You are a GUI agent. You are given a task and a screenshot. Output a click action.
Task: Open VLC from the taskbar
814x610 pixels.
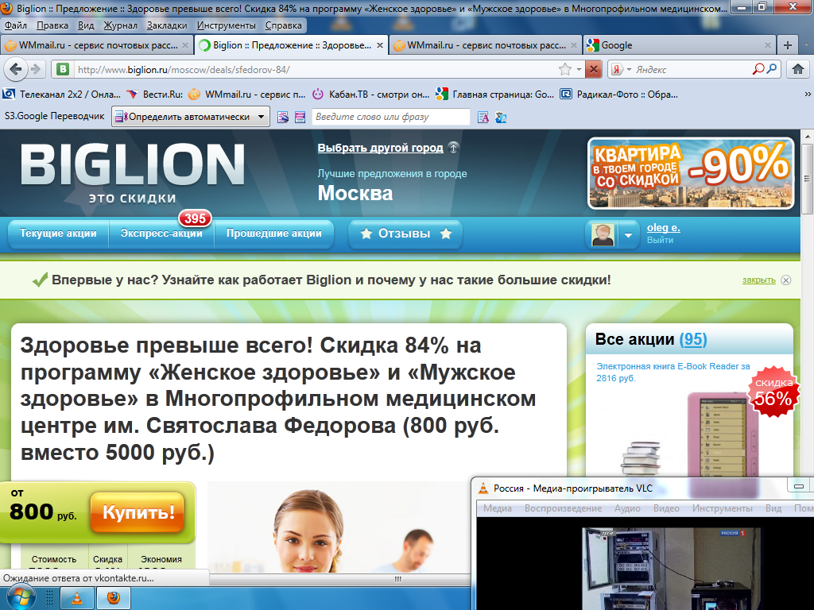click(x=77, y=599)
